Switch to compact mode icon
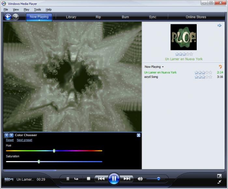The width and height of the screenshot is (228, 189). coord(219,182)
